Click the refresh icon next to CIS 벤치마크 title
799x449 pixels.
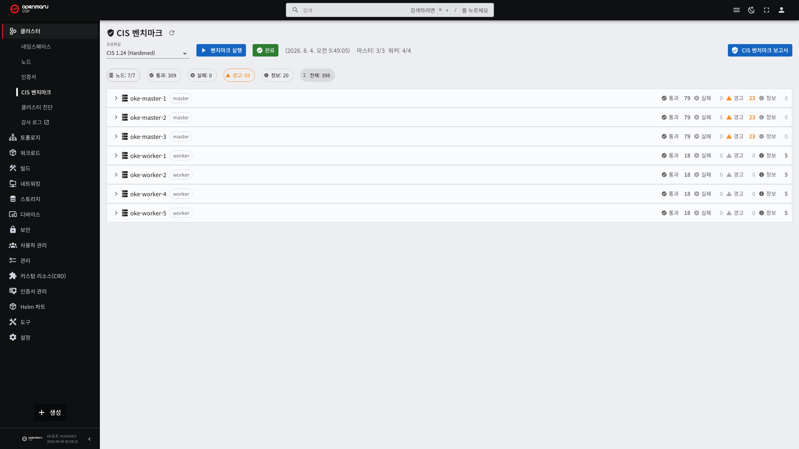[172, 33]
